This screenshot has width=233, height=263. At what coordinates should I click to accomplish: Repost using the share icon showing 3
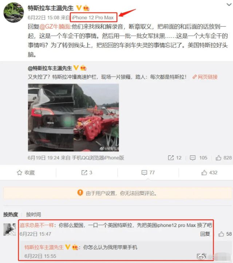pyautogui.click(x=87, y=172)
